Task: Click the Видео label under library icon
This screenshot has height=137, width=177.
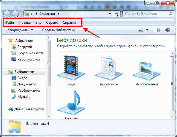Action: coord(71,84)
